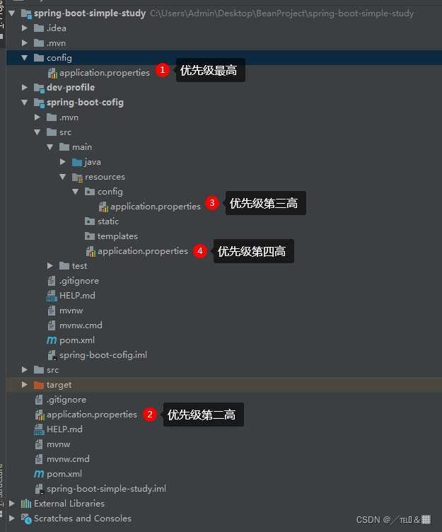Select pom.xml in spring-boot-cofig module

pyautogui.click(x=77, y=340)
